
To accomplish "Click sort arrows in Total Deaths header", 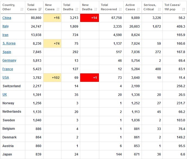I will point(77,9).
